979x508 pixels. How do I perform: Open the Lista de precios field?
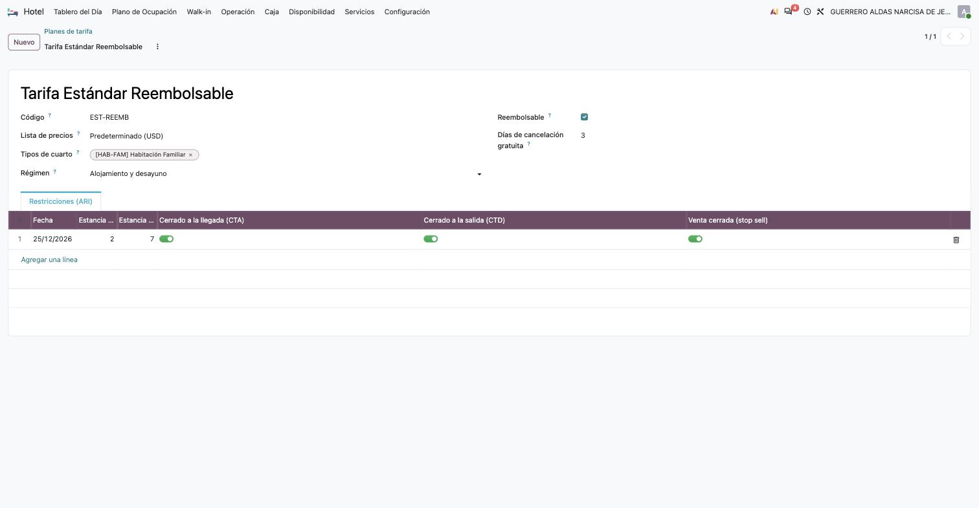pyautogui.click(x=286, y=136)
